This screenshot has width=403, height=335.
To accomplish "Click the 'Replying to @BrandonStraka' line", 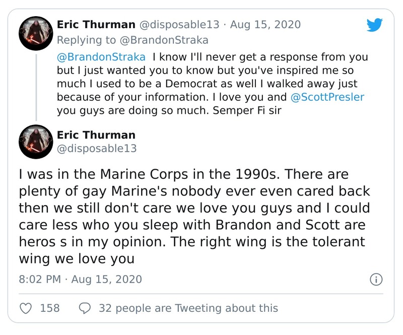I will click(132, 39).
